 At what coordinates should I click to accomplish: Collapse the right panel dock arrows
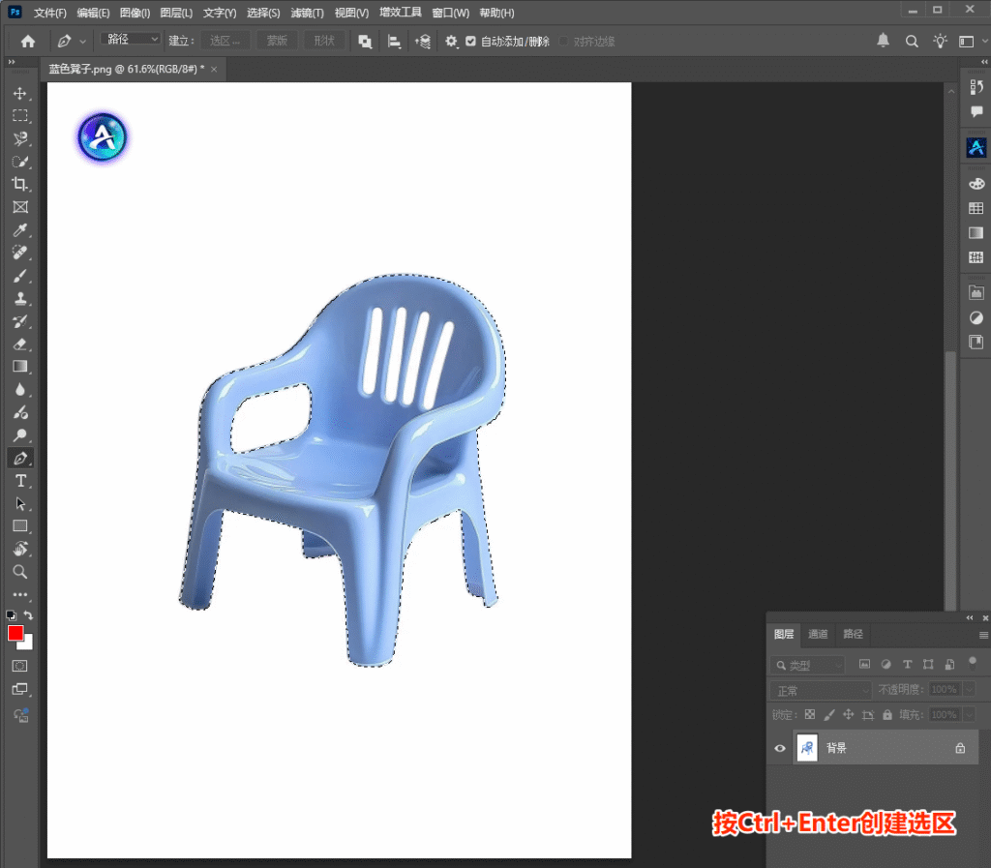[984, 62]
